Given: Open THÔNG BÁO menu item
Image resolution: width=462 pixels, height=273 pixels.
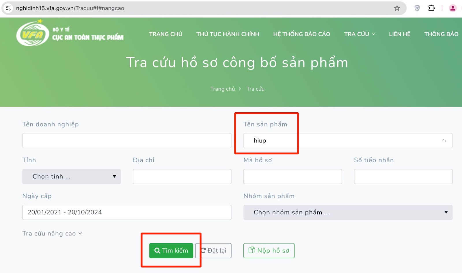Looking at the screenshot, I should point(441,34).
